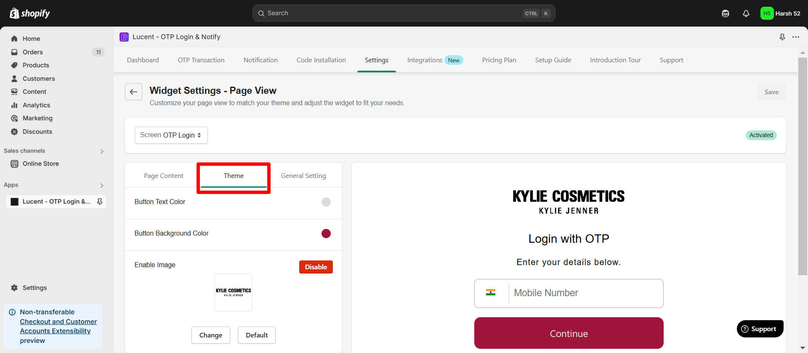Open Products from sidebar
This screenshot has height=353, width=808.
36,65
